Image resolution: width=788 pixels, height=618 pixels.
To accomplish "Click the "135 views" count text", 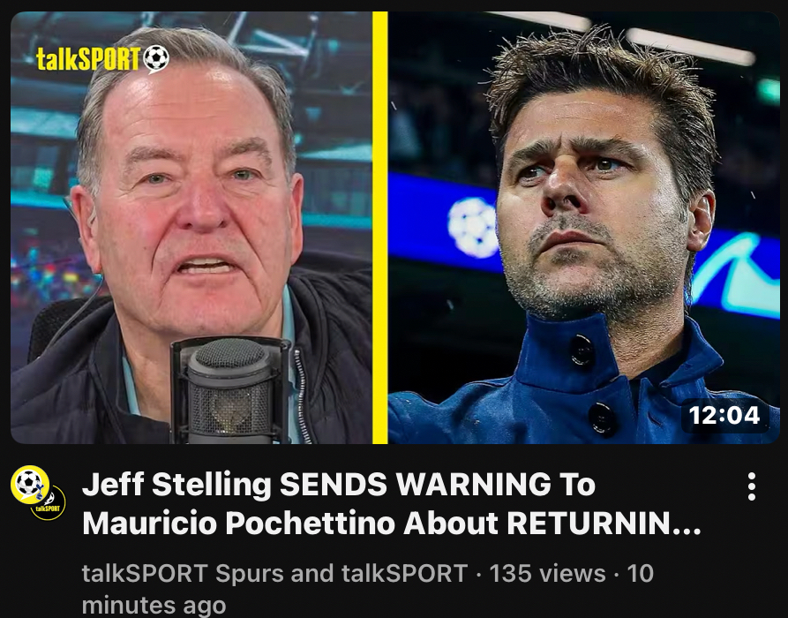I will pos(547,573).
